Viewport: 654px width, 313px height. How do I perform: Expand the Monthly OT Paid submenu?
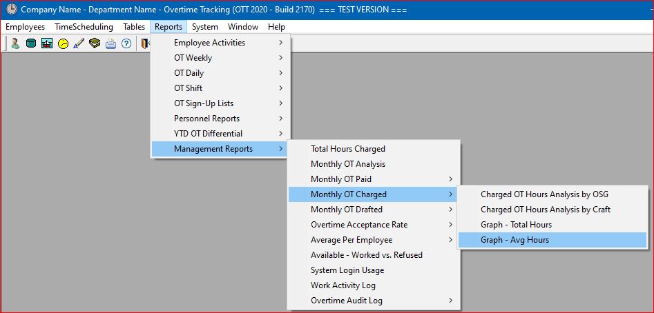(x=374, y=179)
